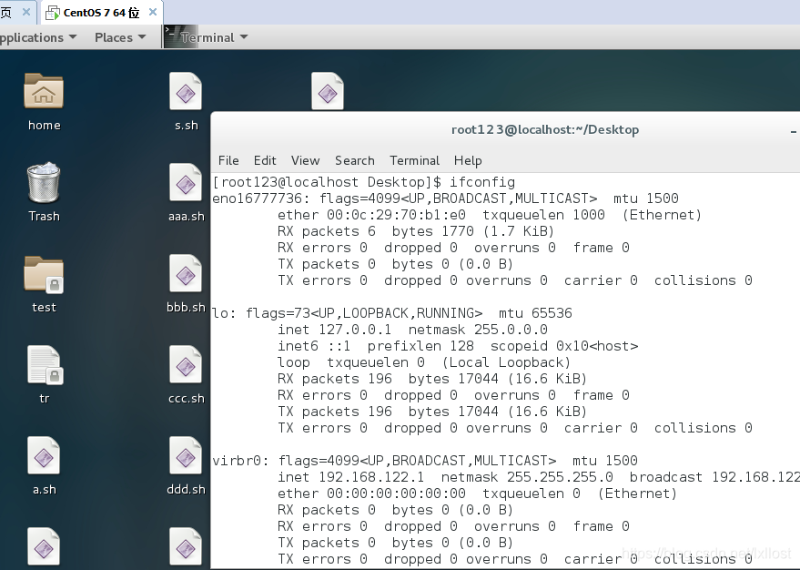Close the leftmost VMware tab
The image size is (800, 570).
26,12
